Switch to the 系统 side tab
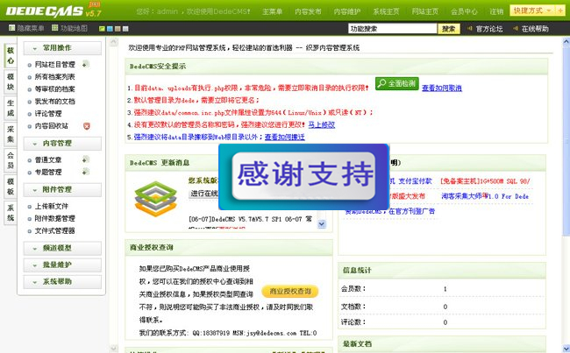This screenshot has width=570, height=353. click(x=11, y=213)
